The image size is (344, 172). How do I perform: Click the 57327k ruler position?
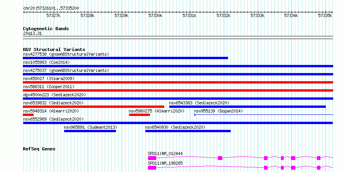pos(53,15)
